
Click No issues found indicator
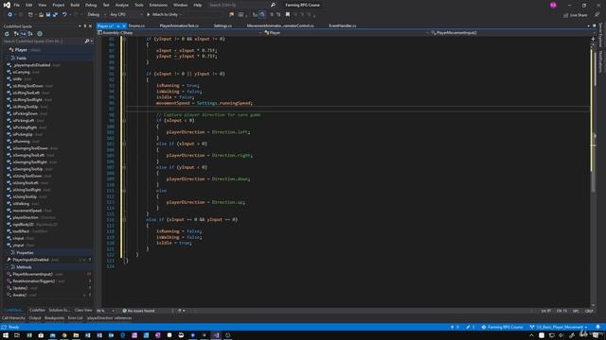point(138,311)
